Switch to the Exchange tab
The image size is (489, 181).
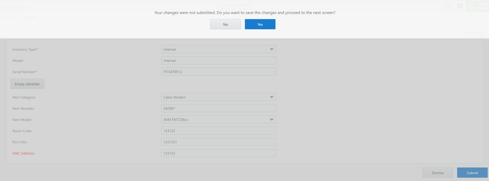tap(29, 17)
